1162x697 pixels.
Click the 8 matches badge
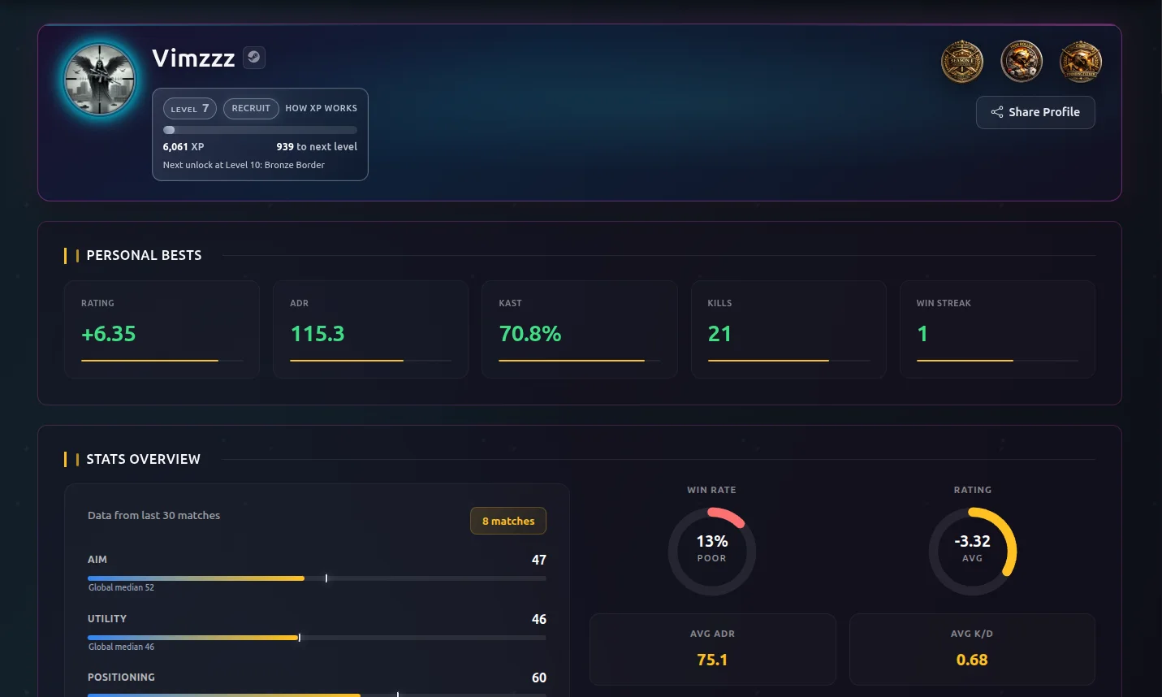tap(508, 521)
